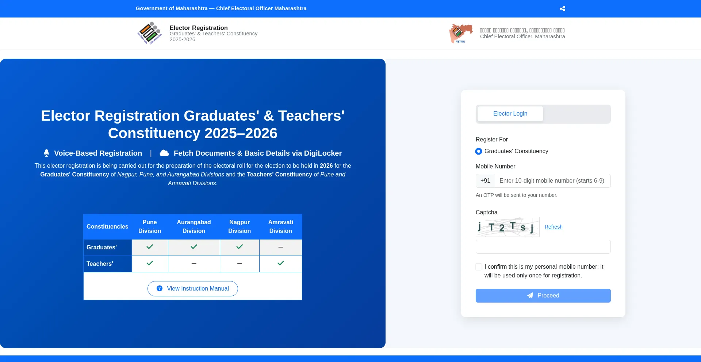
Task: Click the microphone icon for voice registration
Action: [46, 153]
